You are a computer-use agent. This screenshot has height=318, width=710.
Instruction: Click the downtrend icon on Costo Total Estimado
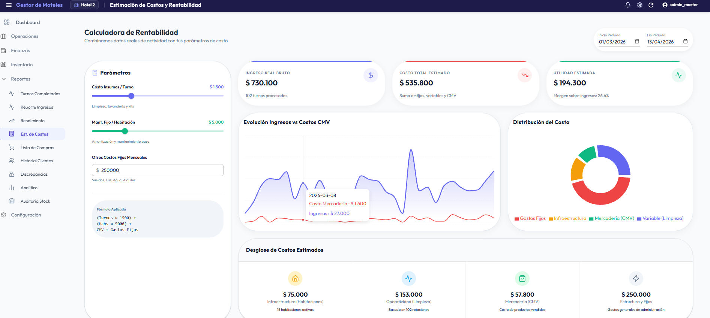coord(525,75)
